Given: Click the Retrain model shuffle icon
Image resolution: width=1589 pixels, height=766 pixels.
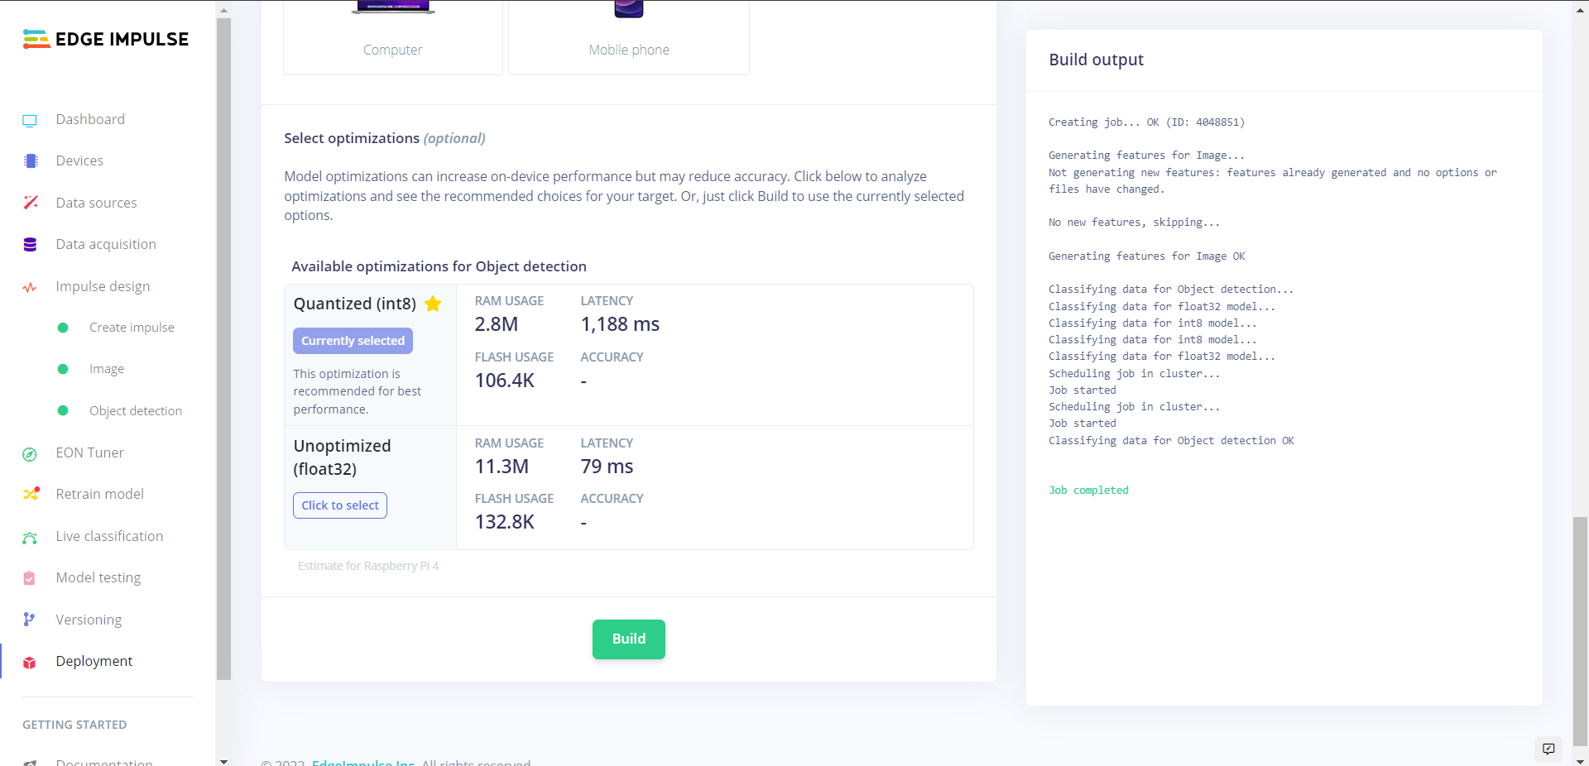Looking at the screenshot, I should [31, 494].
